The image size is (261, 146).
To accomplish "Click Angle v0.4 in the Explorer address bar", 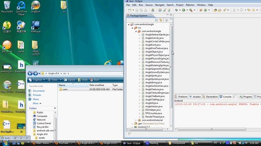I will coord(53,73).
